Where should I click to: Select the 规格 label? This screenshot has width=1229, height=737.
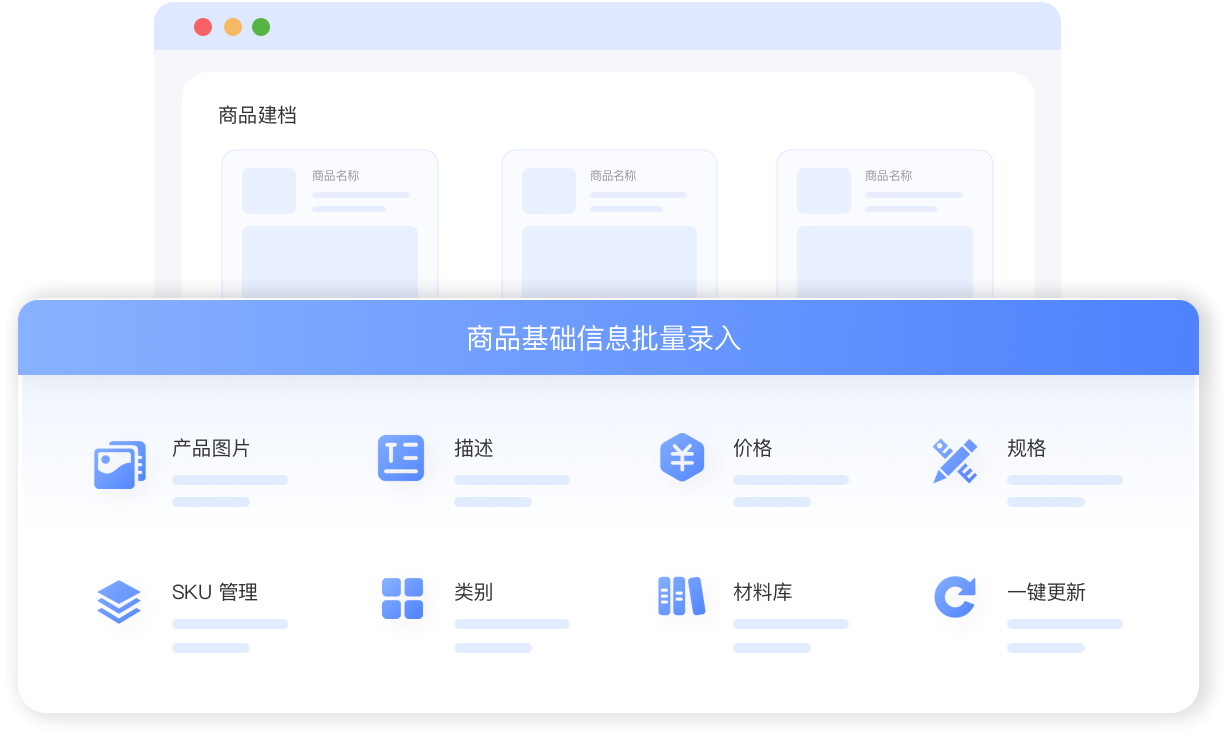point(1027,449)
